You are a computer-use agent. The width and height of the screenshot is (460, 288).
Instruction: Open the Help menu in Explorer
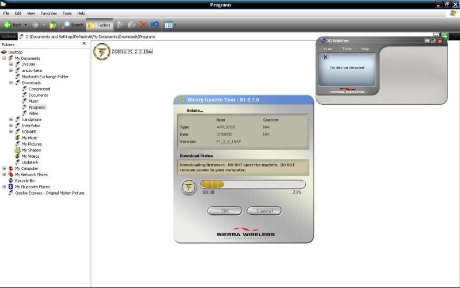coord(81,13)
